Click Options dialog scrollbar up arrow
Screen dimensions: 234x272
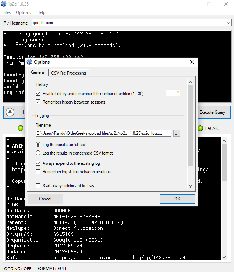tap(190, 82)
